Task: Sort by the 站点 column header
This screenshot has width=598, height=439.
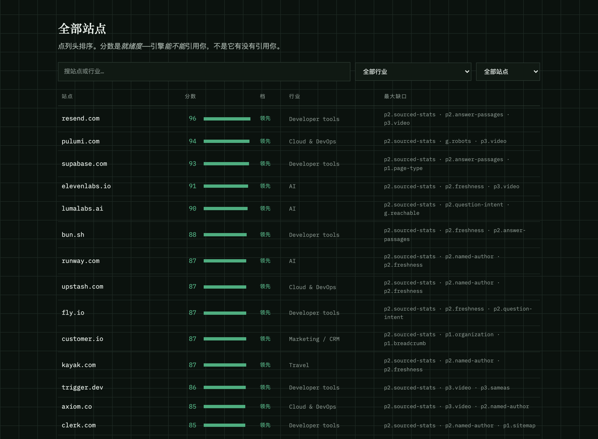Action: (67, 96)
